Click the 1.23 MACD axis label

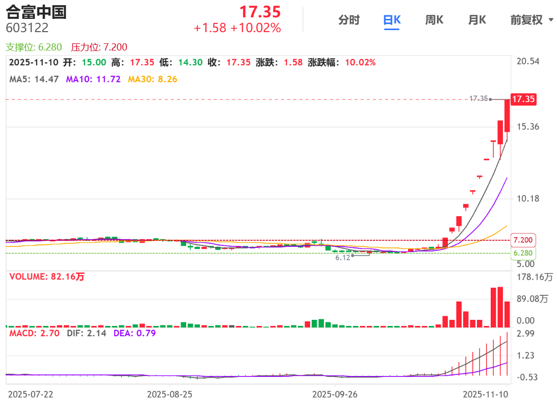[x=525, y=356]
